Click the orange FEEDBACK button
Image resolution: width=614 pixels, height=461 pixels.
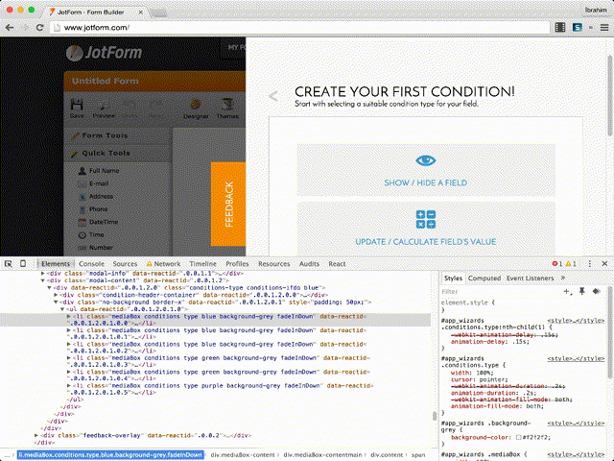coord(228,204)
